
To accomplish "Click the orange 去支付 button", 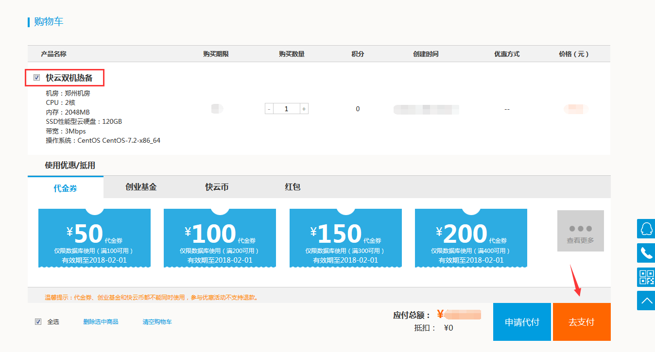I will tap(582, 322).
